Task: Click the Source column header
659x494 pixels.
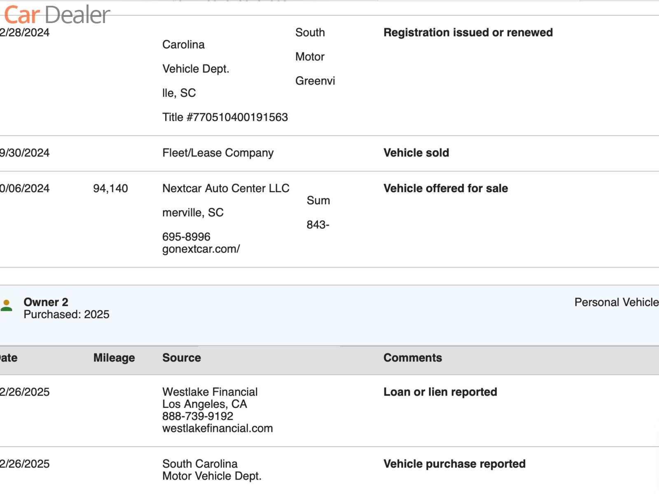Action: point(182,358)
